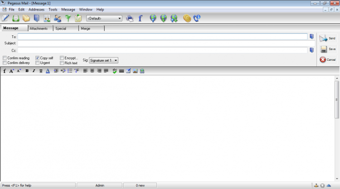340x189 pixels.
Task: Mark message as Urgent
Action: click(37, 63)
